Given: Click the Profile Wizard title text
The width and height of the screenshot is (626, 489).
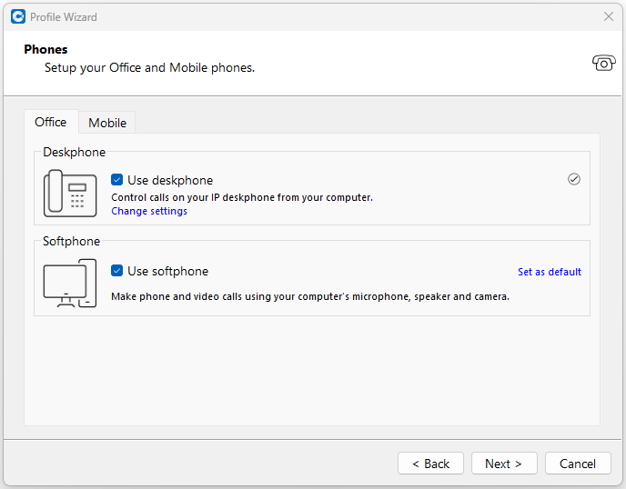Looking at the screenshot, I should 64,16.
